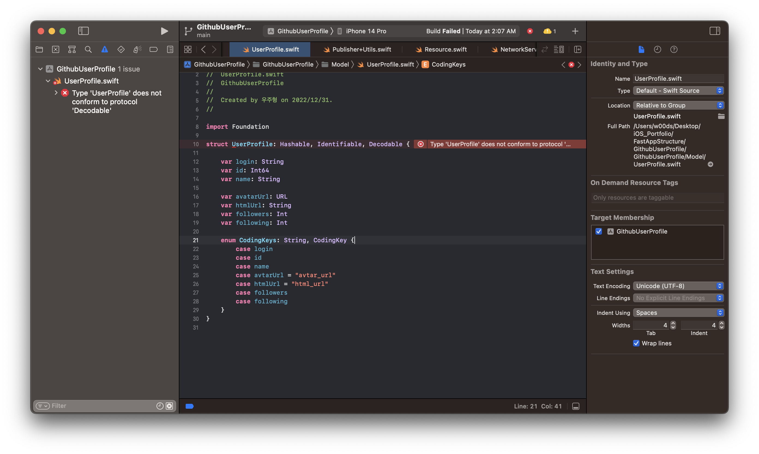
Task: Add an editor on the right
Action: pos(577,49)
